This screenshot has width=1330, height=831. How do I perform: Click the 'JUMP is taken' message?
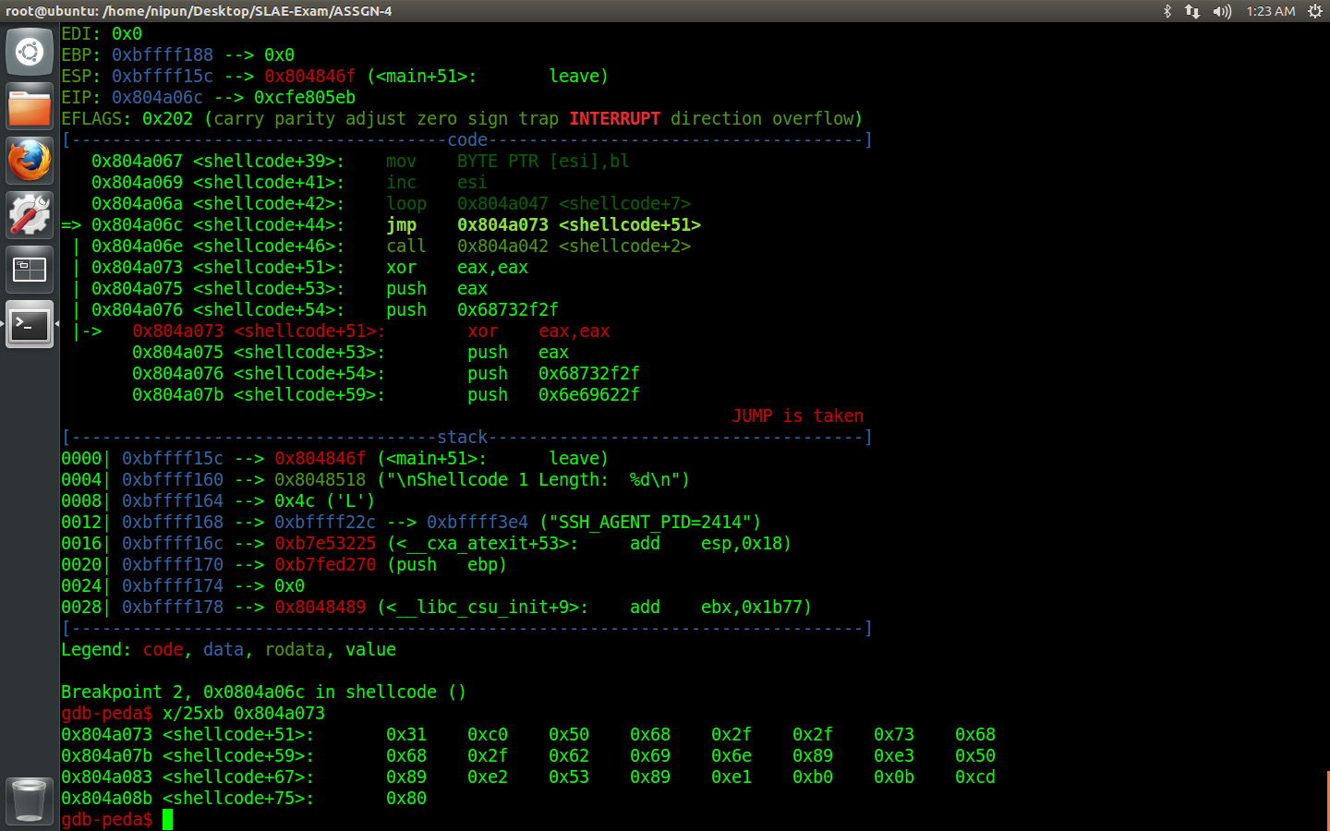coord(798,415)
